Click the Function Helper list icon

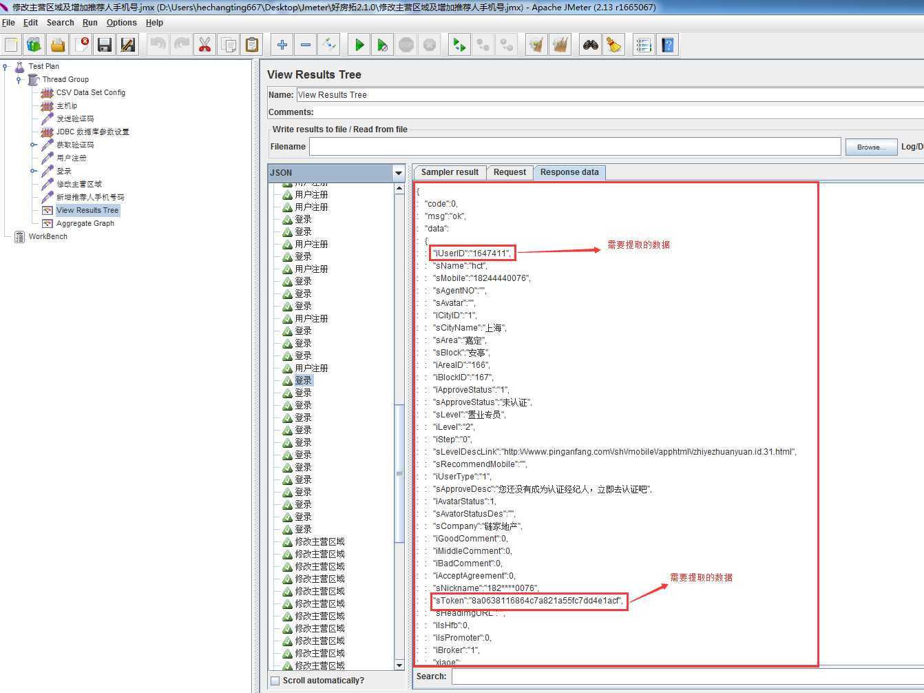pyautogui.click(x=644, y=45)
